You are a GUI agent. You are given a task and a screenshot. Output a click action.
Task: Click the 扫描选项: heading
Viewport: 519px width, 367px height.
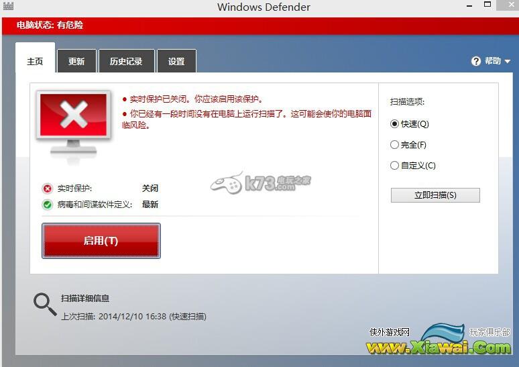(x=407, y=102)
